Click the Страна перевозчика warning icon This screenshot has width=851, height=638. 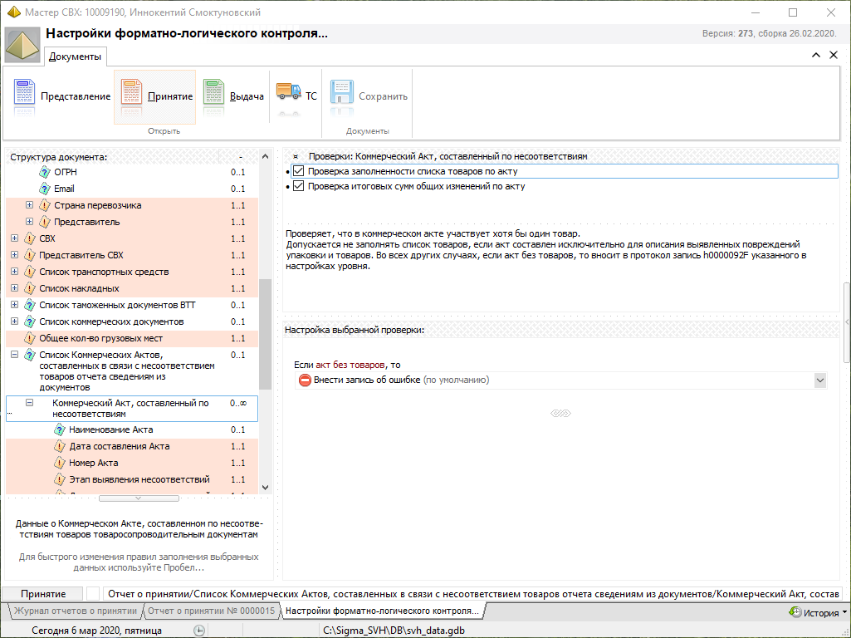coord(45,205)
